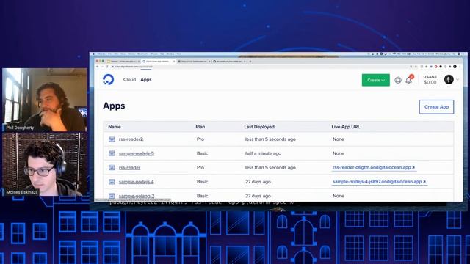
Task: Click the app icon beside sample-golang-2
Action: click(x=112, y=196)
